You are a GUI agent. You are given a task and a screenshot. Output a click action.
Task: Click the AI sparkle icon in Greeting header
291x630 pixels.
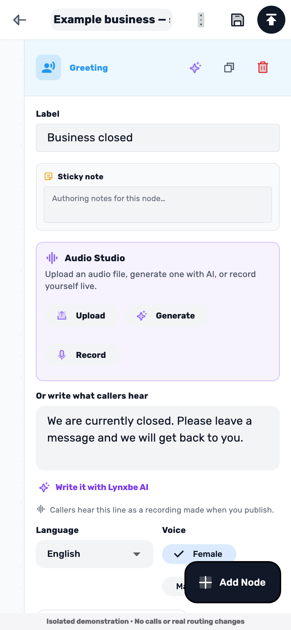coord(195,67)
